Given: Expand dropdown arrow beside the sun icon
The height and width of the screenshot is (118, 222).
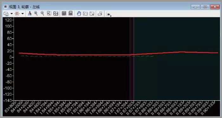Looking at the screenshot, I should tap(23, 14).
